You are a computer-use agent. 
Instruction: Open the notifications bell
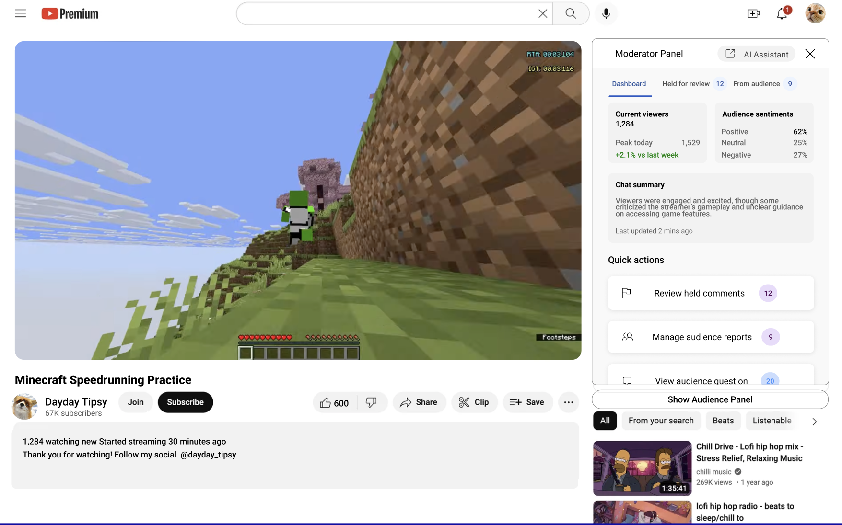(782, 13)
